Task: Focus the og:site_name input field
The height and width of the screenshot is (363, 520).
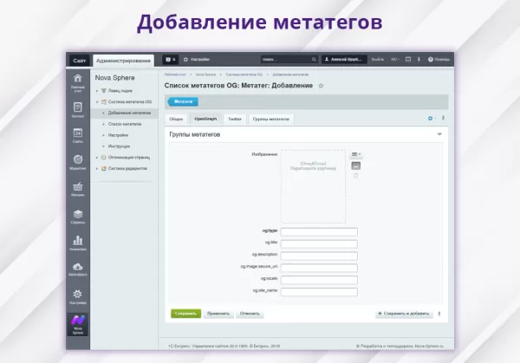Action: [x=319, y=292]
